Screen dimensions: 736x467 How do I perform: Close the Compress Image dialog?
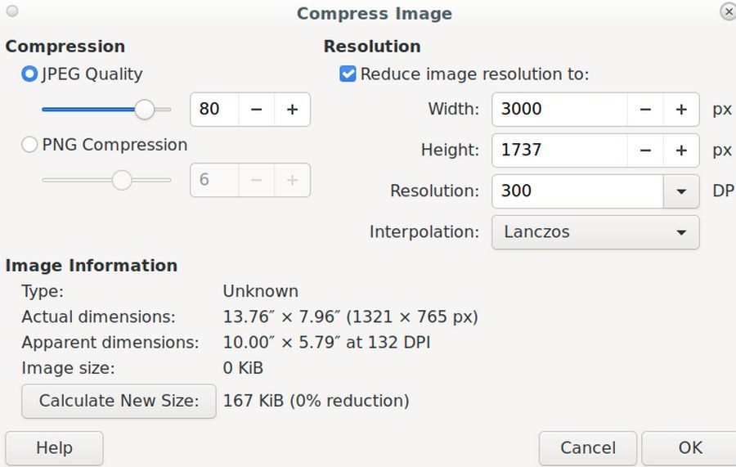pyautogui.click(x=727, y=12)
